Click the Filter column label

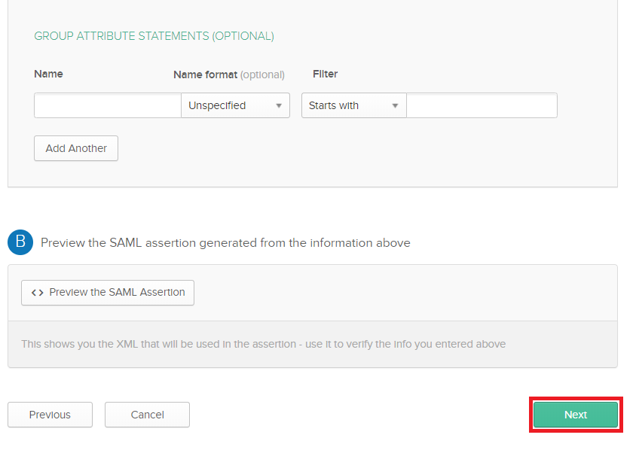pos(325,74)
